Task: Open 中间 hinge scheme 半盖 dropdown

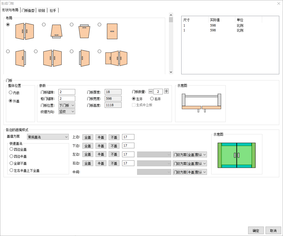Action: pos(190,172)
